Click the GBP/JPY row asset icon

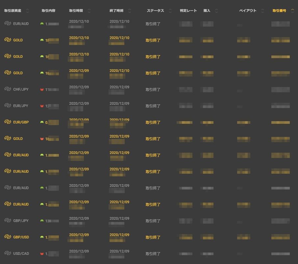[x=8, y=220]
